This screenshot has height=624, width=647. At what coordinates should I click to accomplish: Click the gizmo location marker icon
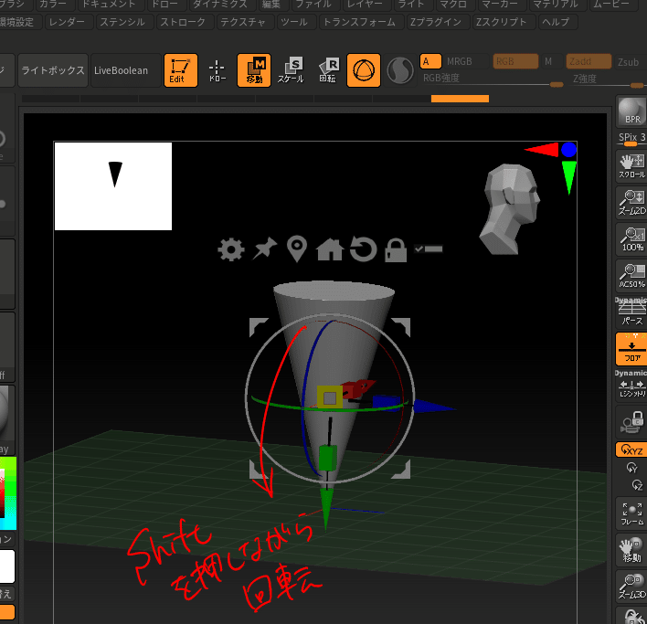tap(297, 249)
